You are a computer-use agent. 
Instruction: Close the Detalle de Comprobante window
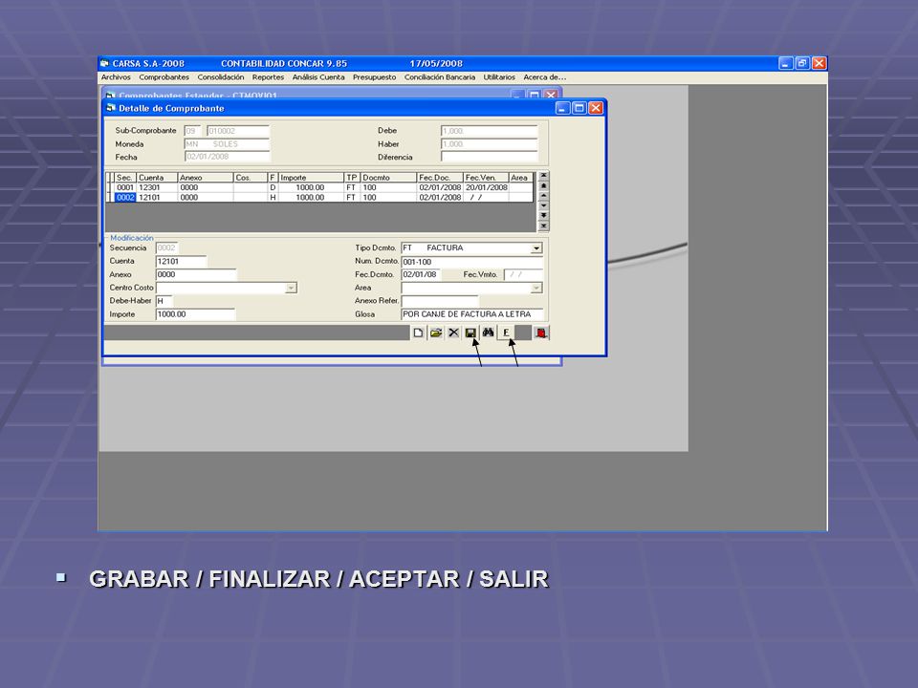tap(596, 108)
